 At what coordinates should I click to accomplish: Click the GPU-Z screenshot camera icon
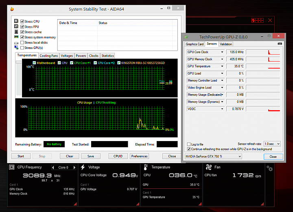tap(280, 44)
